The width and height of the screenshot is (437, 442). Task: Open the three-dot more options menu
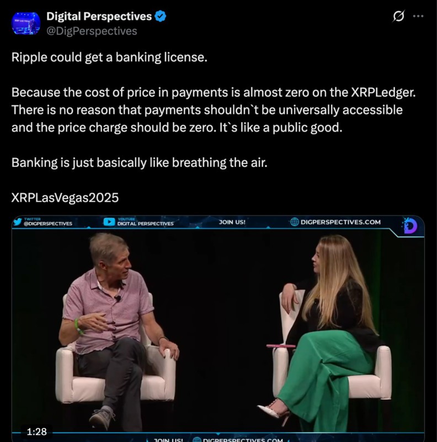(x=418, y=16)
